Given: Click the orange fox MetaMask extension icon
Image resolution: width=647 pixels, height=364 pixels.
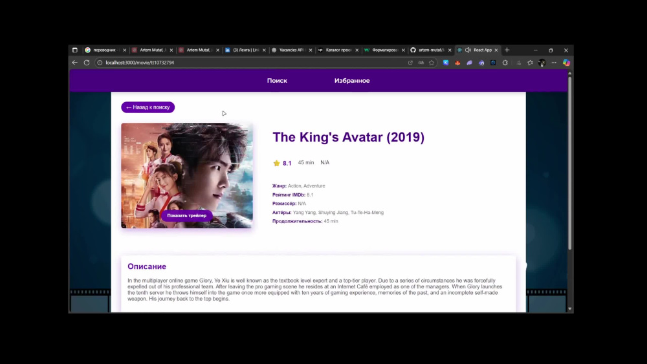Looking at the screenshot, I should [457, 63].
